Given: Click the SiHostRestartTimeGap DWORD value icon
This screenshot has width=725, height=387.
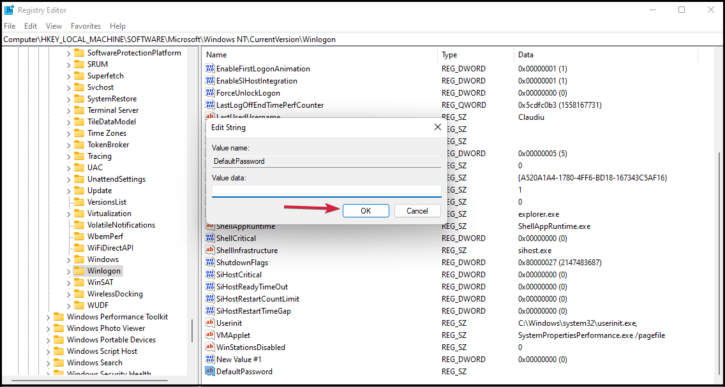Looking at the screenshot, I should 211,310.
